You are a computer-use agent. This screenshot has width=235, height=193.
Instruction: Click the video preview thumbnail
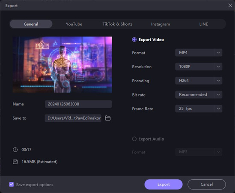pos(62,65)
